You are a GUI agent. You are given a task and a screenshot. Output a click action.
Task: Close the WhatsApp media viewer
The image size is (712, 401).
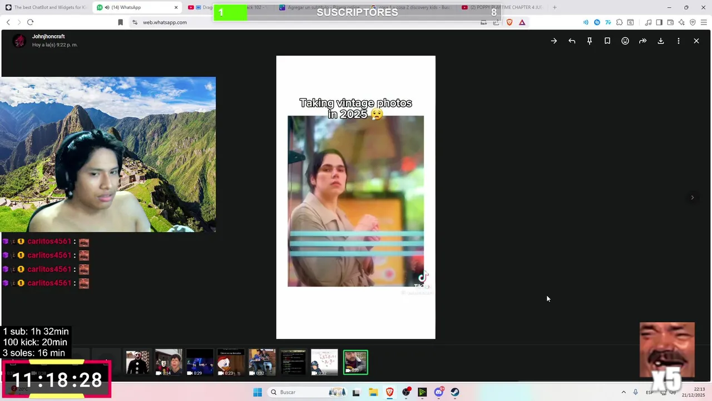coord(696,41)
